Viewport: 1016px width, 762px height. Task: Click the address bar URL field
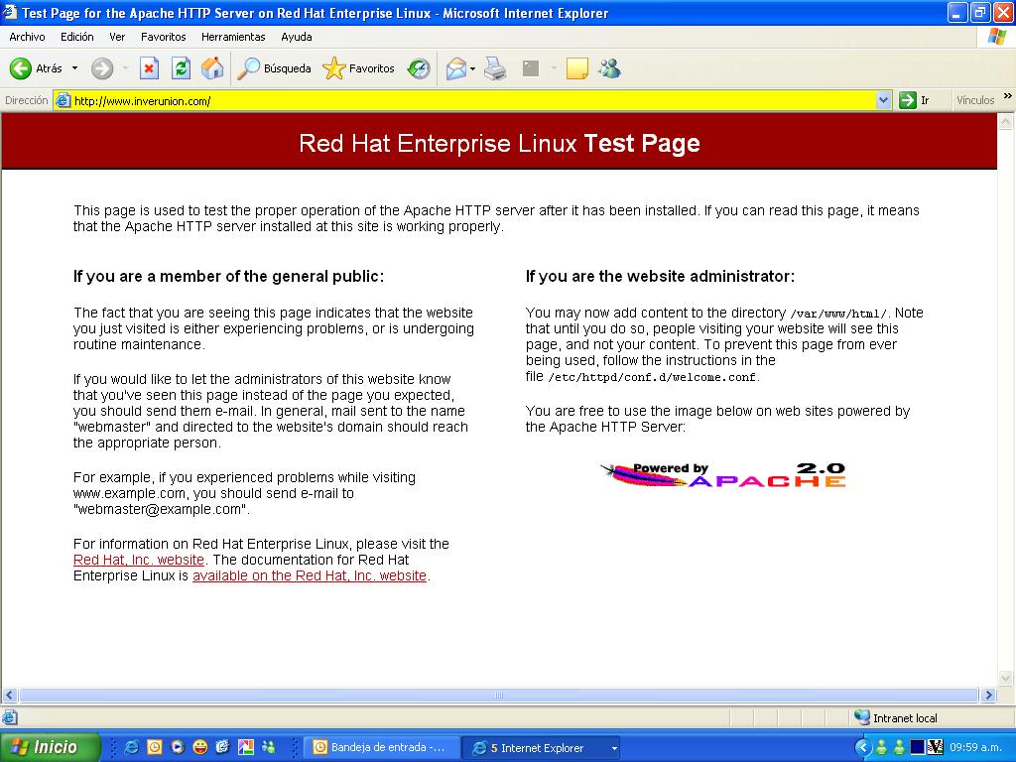[473, 100]
